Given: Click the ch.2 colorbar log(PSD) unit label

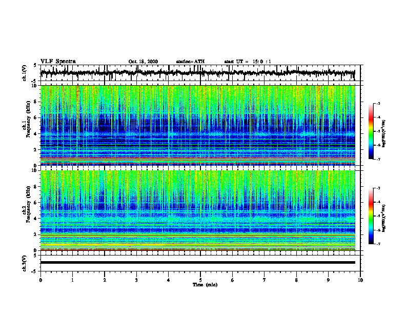Looking at the screenshot, I should click(384, 219).
